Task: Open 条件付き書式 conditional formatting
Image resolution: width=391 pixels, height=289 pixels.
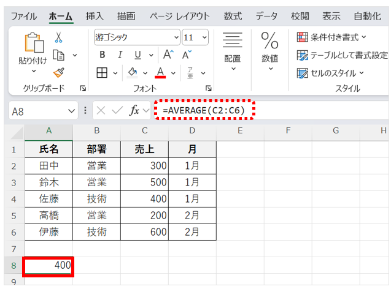Action: tap(331, 37)
